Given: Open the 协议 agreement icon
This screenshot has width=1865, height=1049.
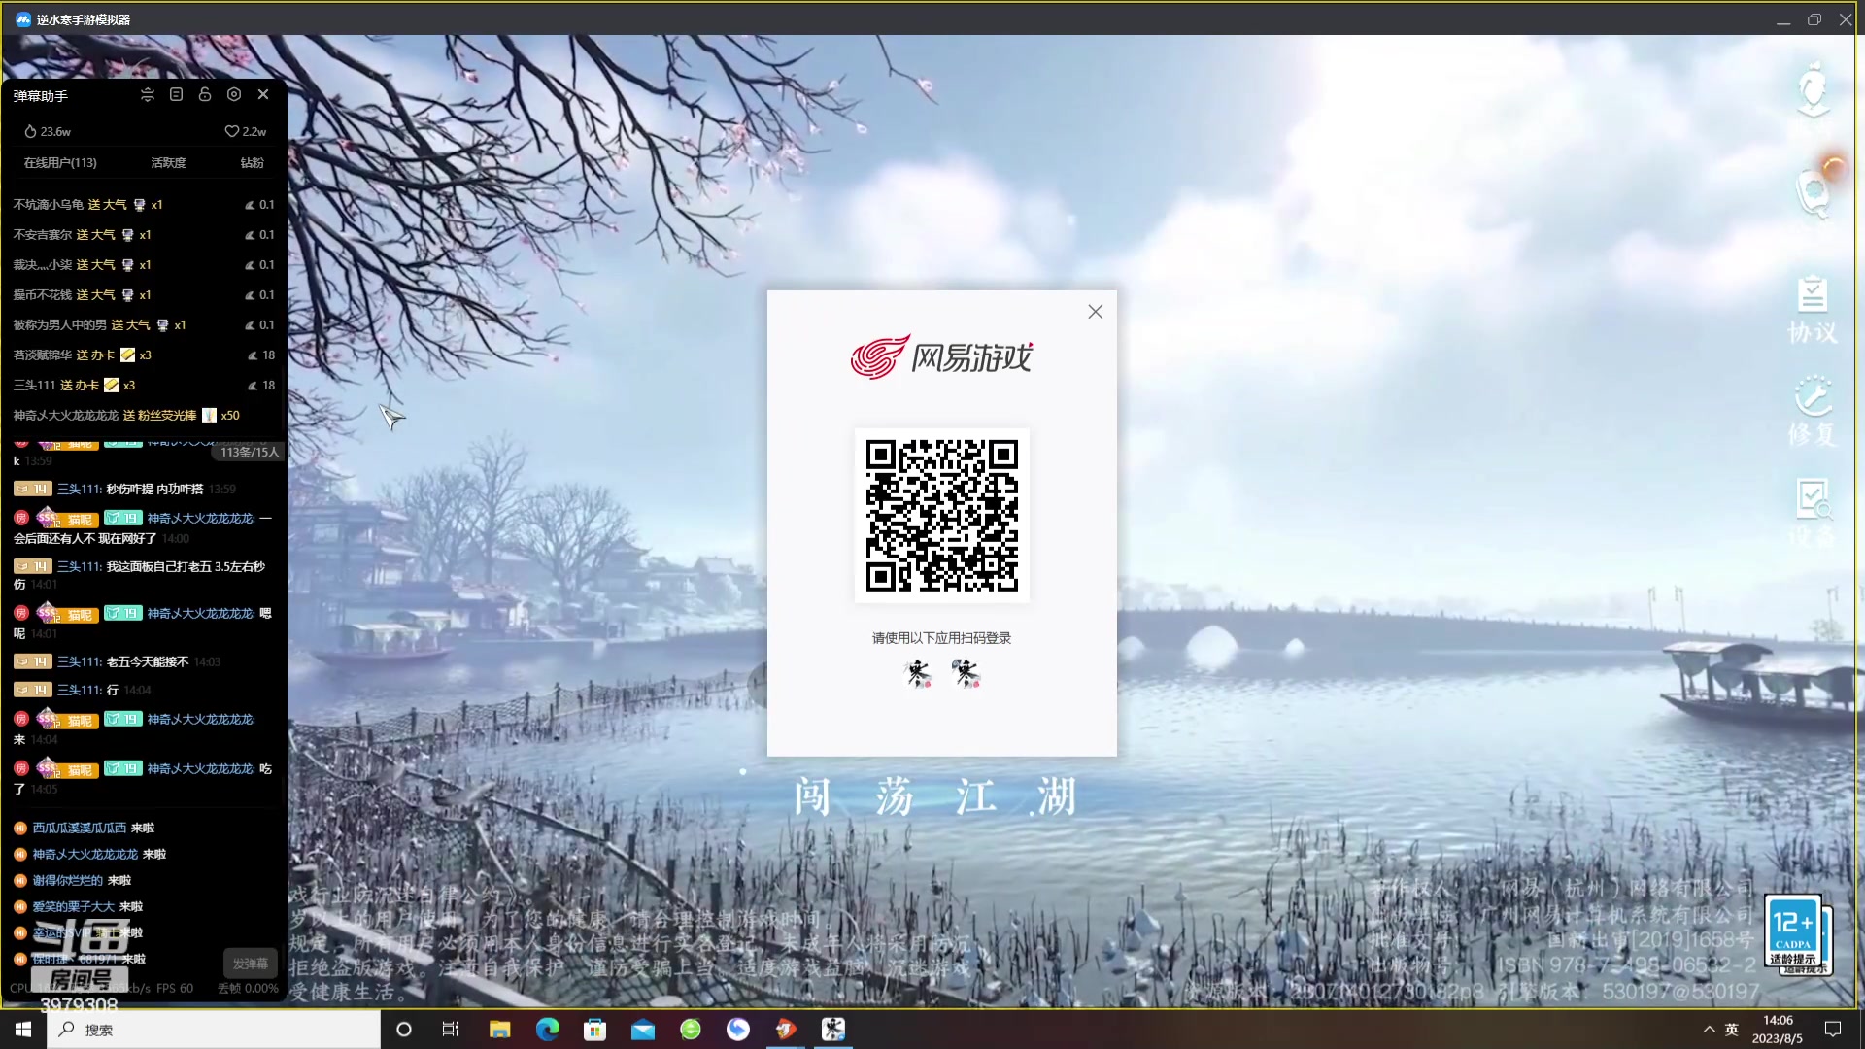Looking at the screenshot, I should click(1813, 310).
